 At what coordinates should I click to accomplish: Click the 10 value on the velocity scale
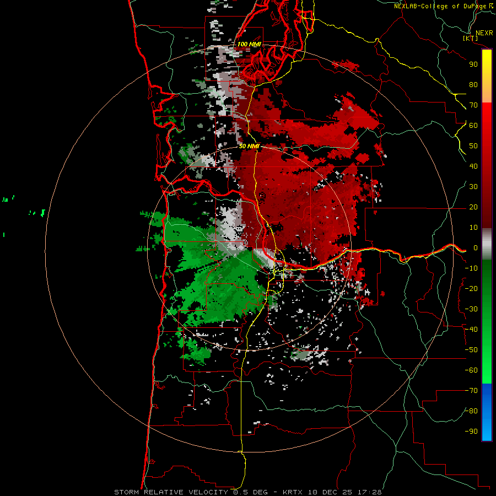point(473,228)
